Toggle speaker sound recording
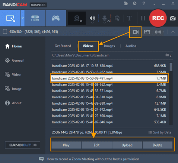Viewport: 178px width, 163px height. 92,18
